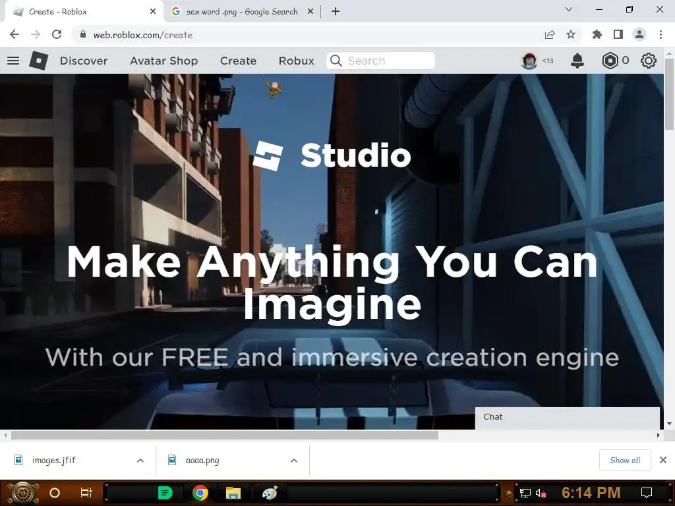The width and height of the screenshot is (675, 506).
Task: Click Show all downloads
Action: [625, 461]
